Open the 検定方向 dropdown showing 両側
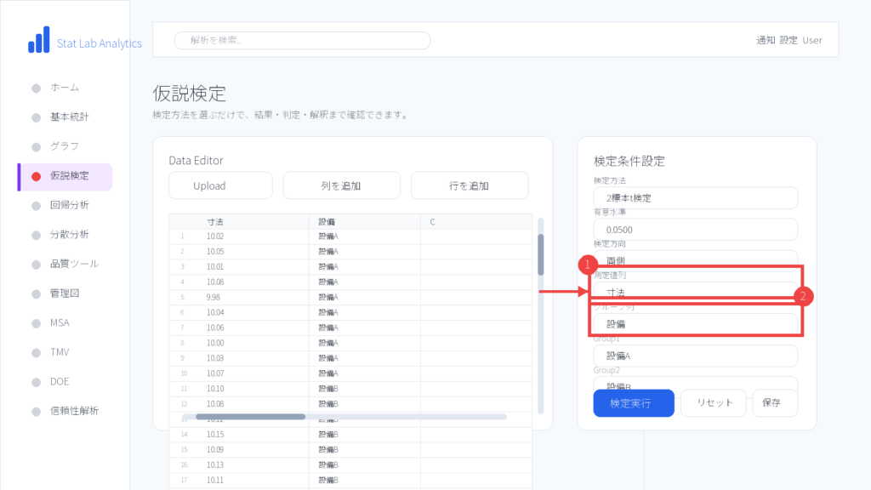871x490 pixels. pos(696,260)
